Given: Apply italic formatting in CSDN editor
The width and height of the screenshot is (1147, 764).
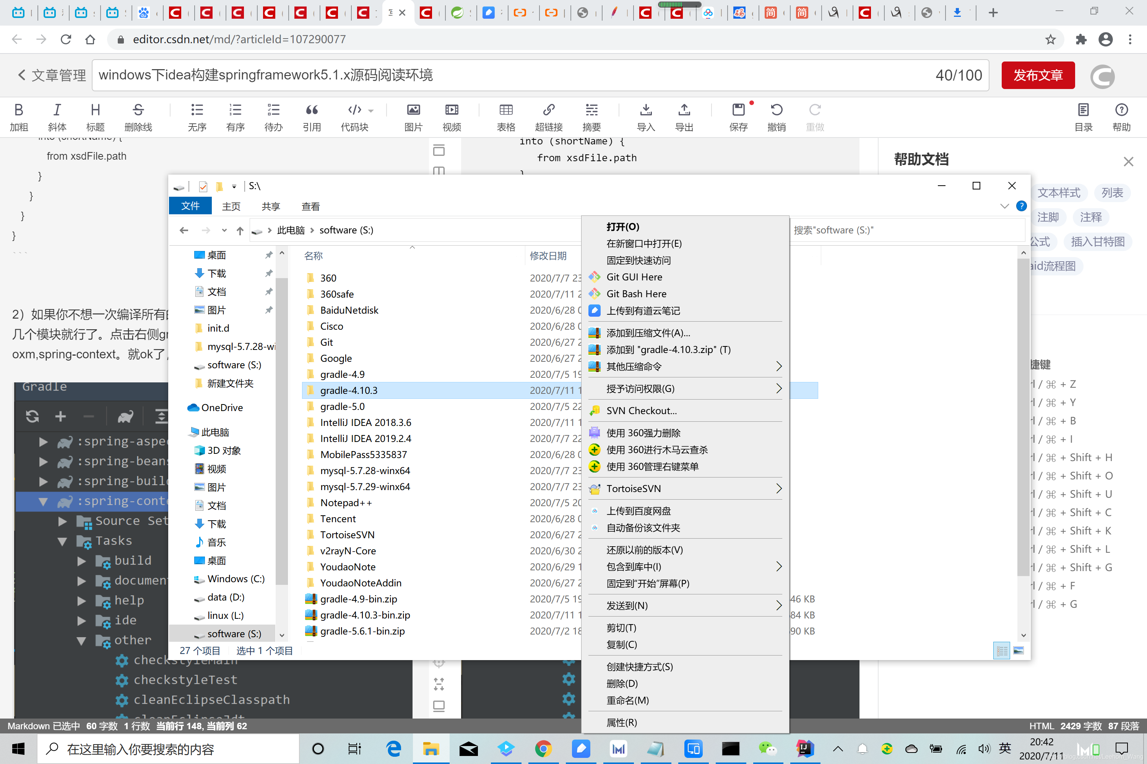Looking at the screenshot, I should tap(57, 117).
